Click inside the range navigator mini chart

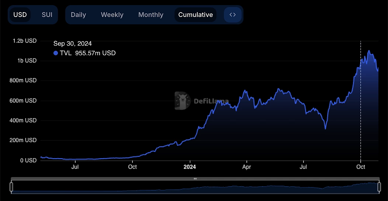(x=195, y=187)
